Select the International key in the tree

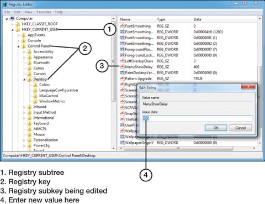[x=44, y=118]
